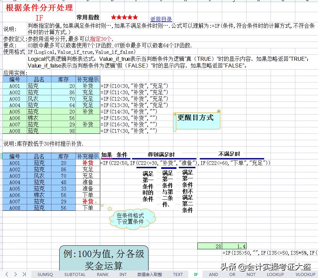Open the RANK sheet
Image resolution: width=318 pixels, height=278 pixels.
pos(102,275)
